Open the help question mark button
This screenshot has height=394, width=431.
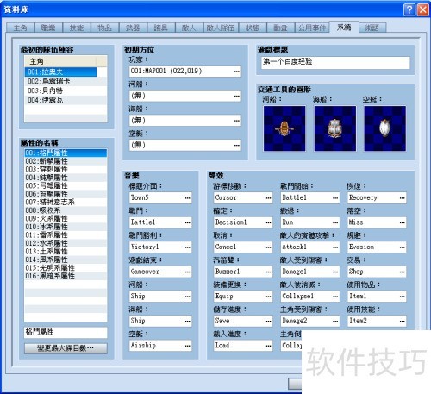409,9
